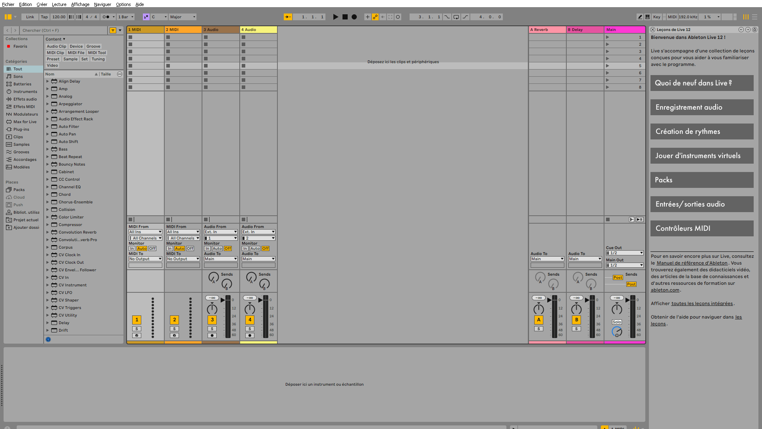Click the Follow playback arrow icon

tap(288, 17)
